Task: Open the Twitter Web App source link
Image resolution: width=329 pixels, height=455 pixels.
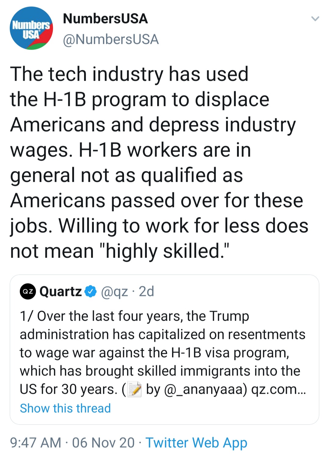Action: click(x=196, y=443)
